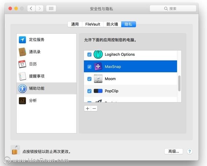
Task: Switch to the FileVault tab
Action: 93,24
